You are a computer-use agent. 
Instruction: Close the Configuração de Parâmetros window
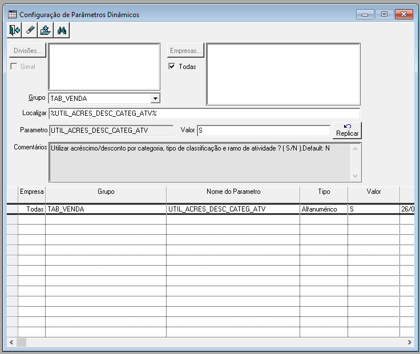[403, 14]
